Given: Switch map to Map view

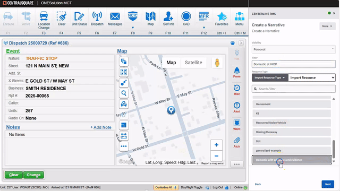Looking at the screenshot, I should pyautogui.click(x=171, y=63).
